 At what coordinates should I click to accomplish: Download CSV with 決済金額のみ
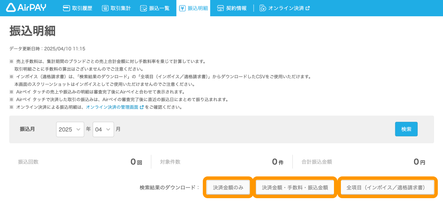click(228, 187)
